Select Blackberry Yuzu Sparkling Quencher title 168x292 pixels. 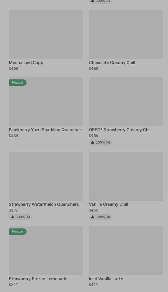[45, 130]
